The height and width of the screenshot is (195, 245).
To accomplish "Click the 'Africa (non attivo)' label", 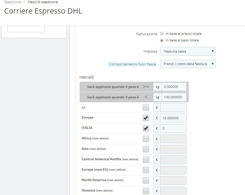I will [x=95, y=138].
